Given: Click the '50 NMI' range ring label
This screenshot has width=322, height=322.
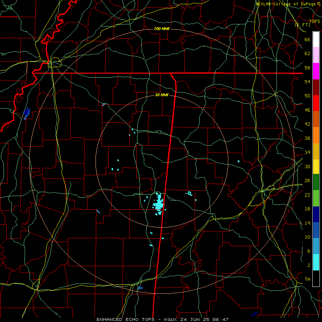Looking at the screenshot, I should tap(162, 95).
